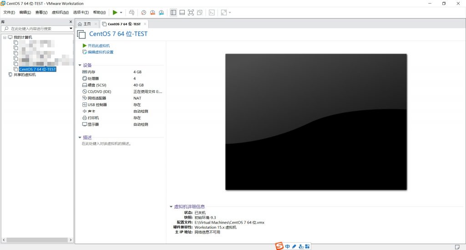
Task: Collapse the 描述 section
Action: tap(80, 138)
